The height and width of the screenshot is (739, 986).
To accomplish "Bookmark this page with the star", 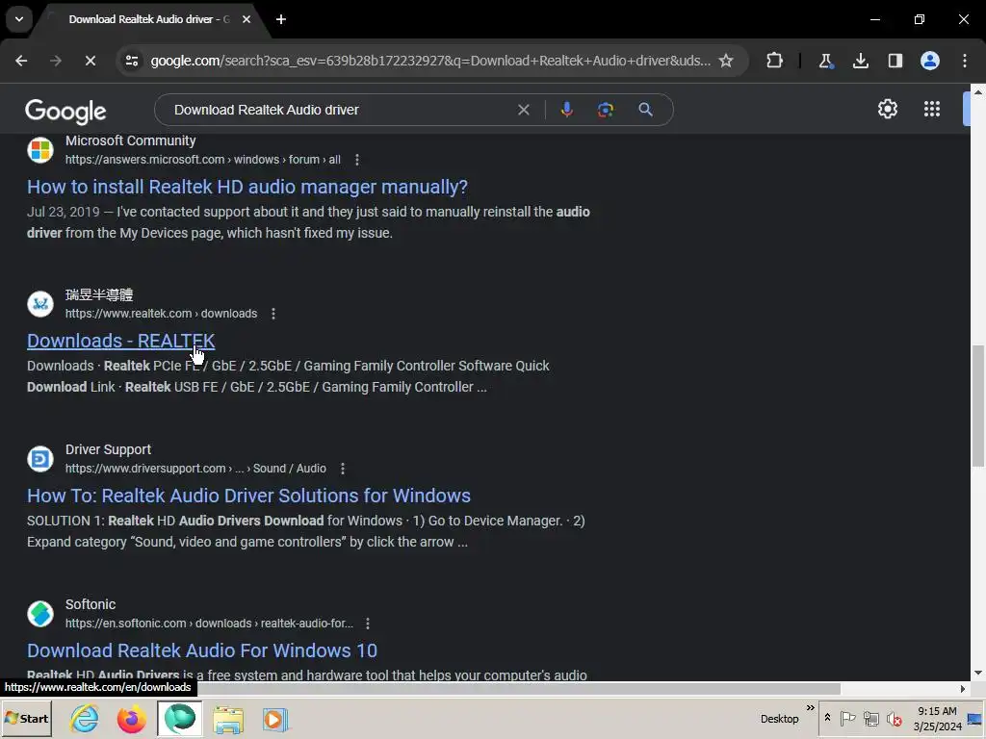I will (x=726, y=61).
